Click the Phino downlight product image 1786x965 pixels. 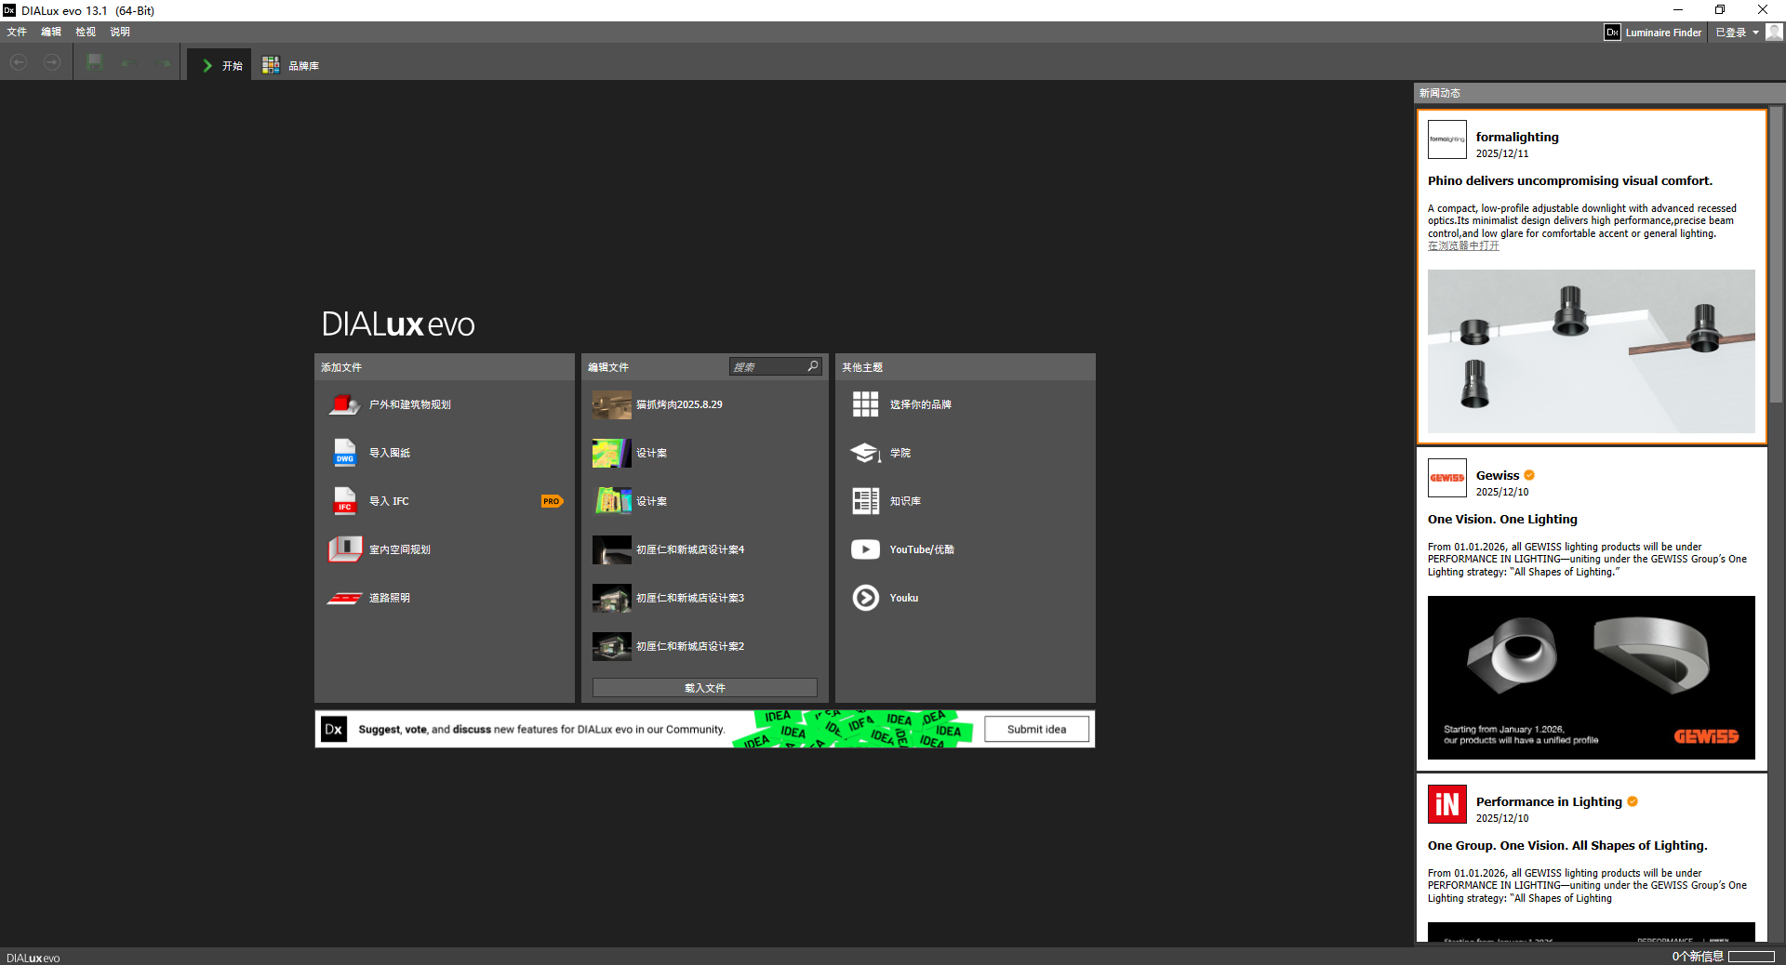tap(1591, 350)
